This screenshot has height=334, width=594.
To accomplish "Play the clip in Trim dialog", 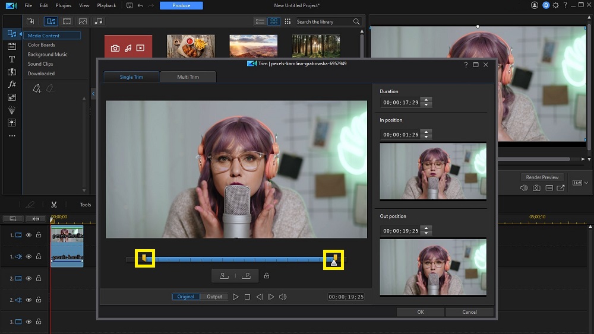I will coord(236,297).
